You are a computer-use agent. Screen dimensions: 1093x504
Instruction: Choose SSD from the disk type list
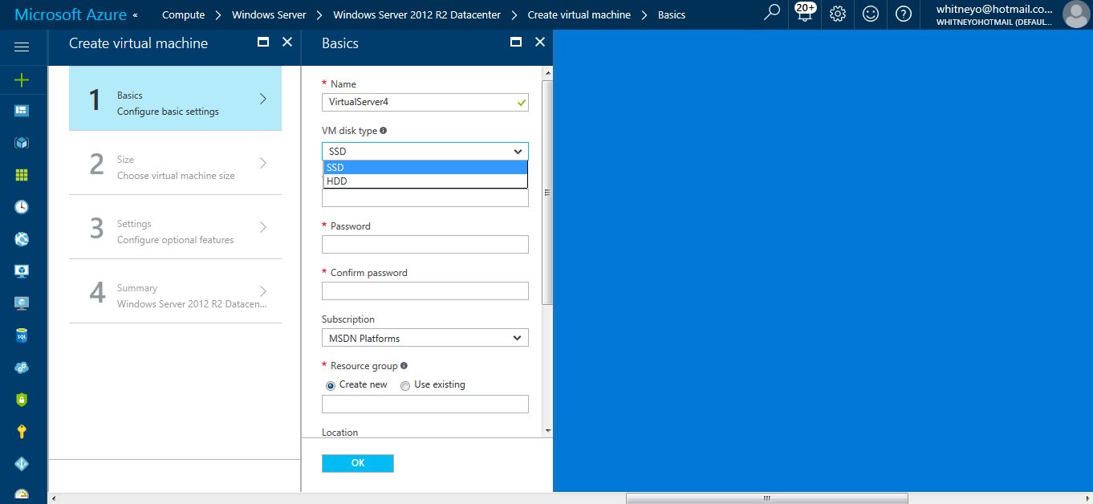425,167
